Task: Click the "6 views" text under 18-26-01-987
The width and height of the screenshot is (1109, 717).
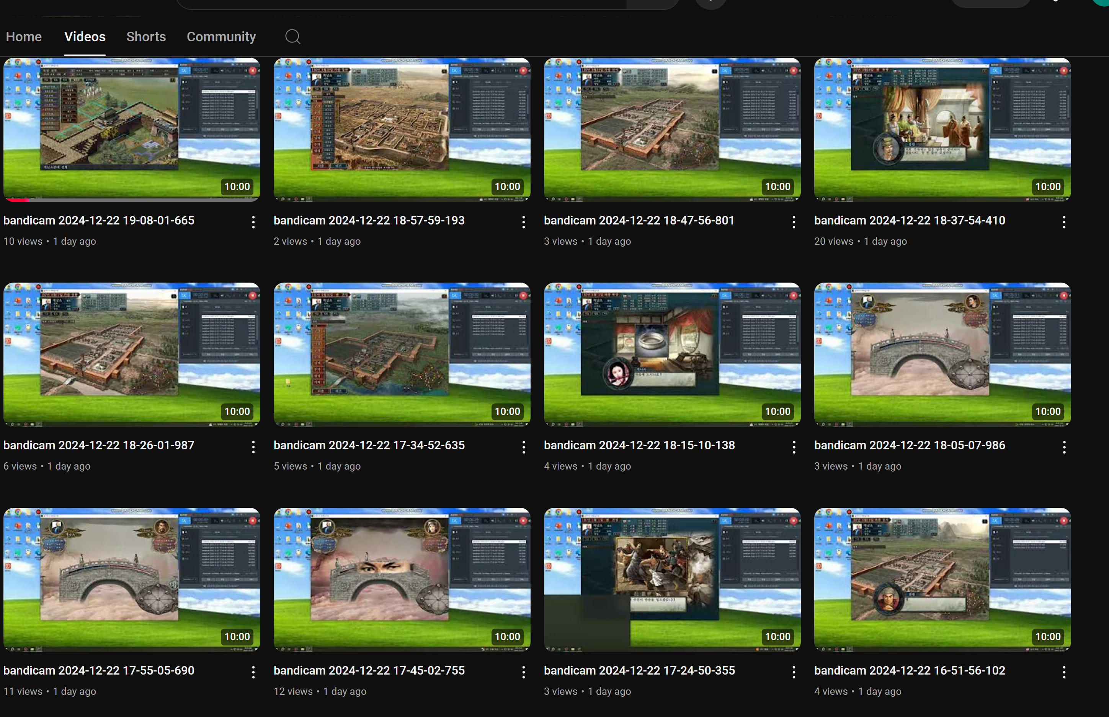Action: tap(20, 466)
